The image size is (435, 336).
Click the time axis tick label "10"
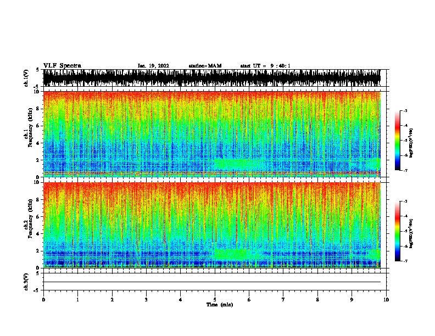coord(386,300)
